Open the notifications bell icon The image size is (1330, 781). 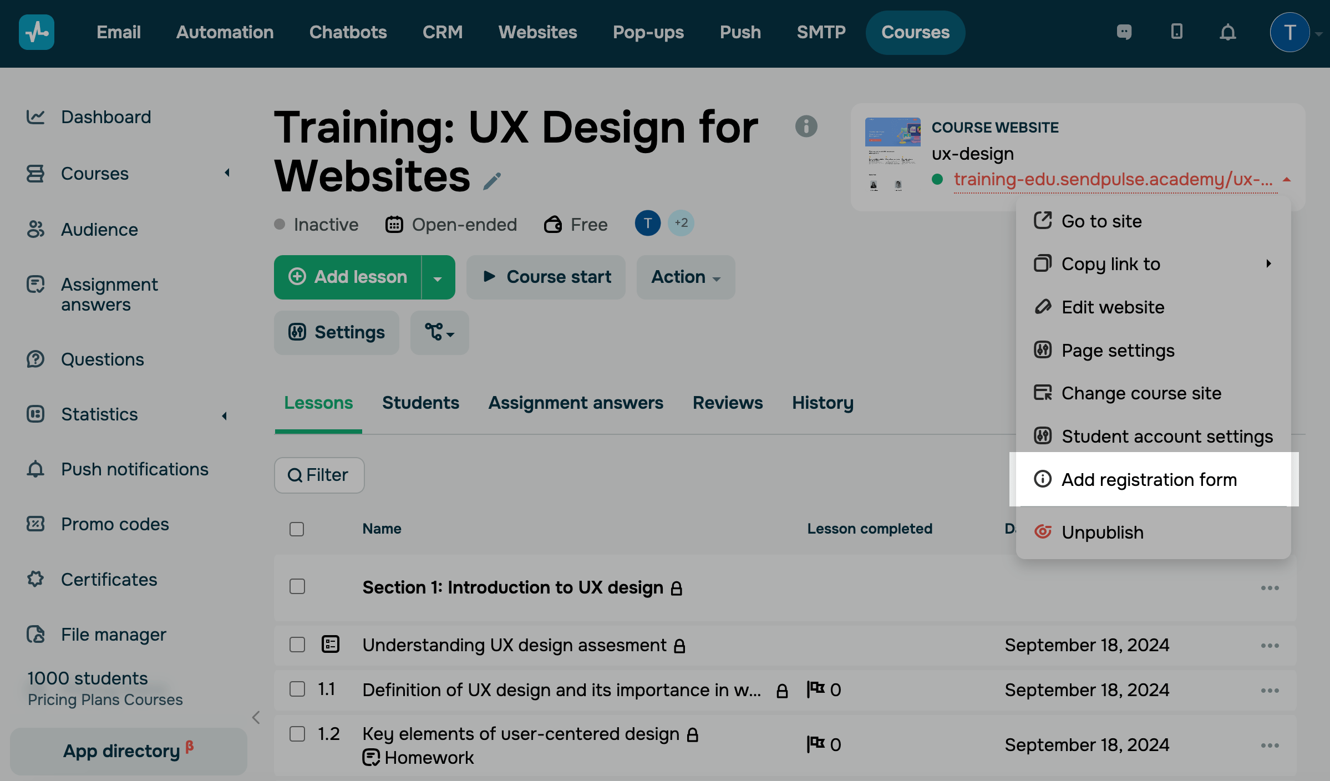pos(1227,32)
